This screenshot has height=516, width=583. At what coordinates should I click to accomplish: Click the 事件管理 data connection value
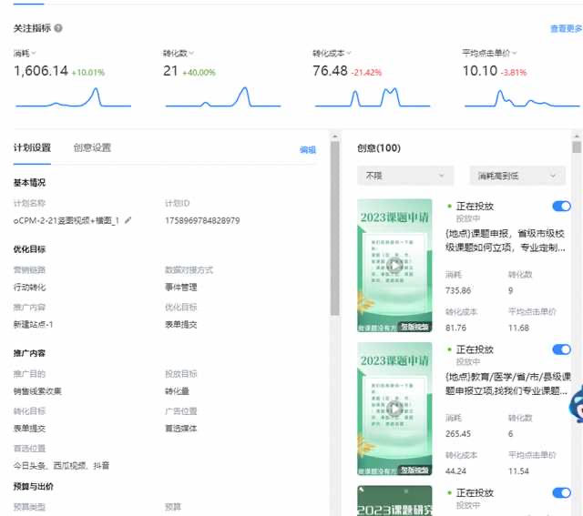[181, 288]
